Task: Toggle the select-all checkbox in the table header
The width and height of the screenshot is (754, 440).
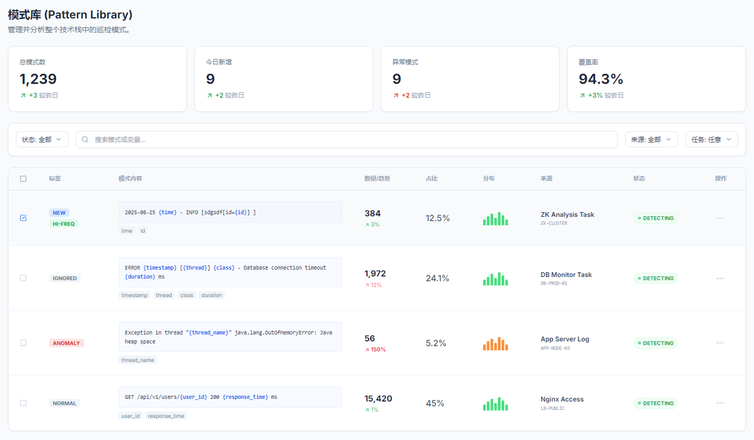Action: [x=24, y=178]
